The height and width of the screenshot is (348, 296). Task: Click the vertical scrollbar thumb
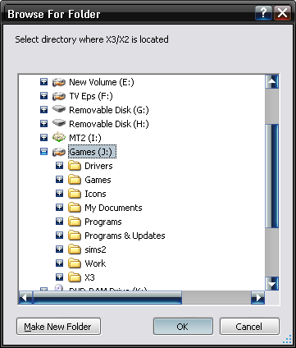coord(272,176)
